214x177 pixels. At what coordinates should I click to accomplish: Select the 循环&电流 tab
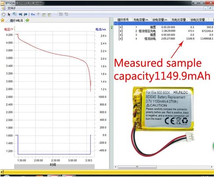point(16,20)
